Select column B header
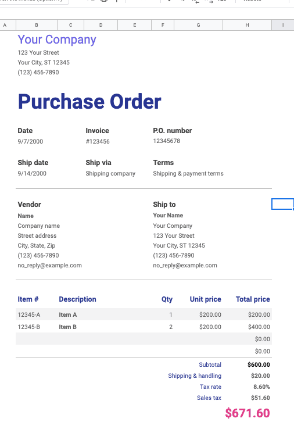The width and height of the screenshot is (294, 422). (x=37, y=25)
